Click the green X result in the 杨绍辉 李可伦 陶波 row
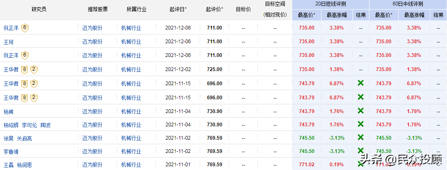 (x=361, y=124)
